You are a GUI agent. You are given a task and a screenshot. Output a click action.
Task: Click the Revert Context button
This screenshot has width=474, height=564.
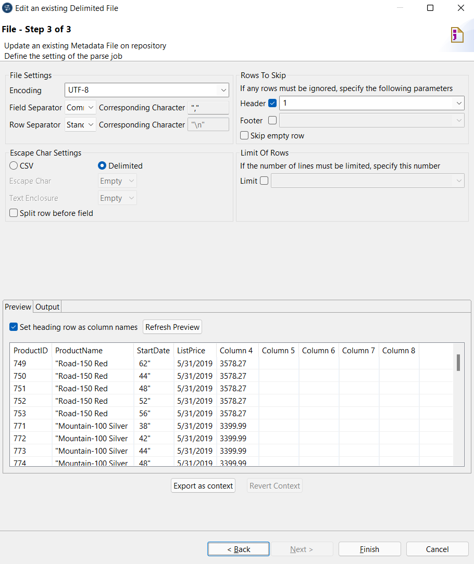[x=275, y=485]
